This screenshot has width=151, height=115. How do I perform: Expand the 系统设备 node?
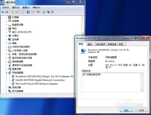tap(6, 87)
